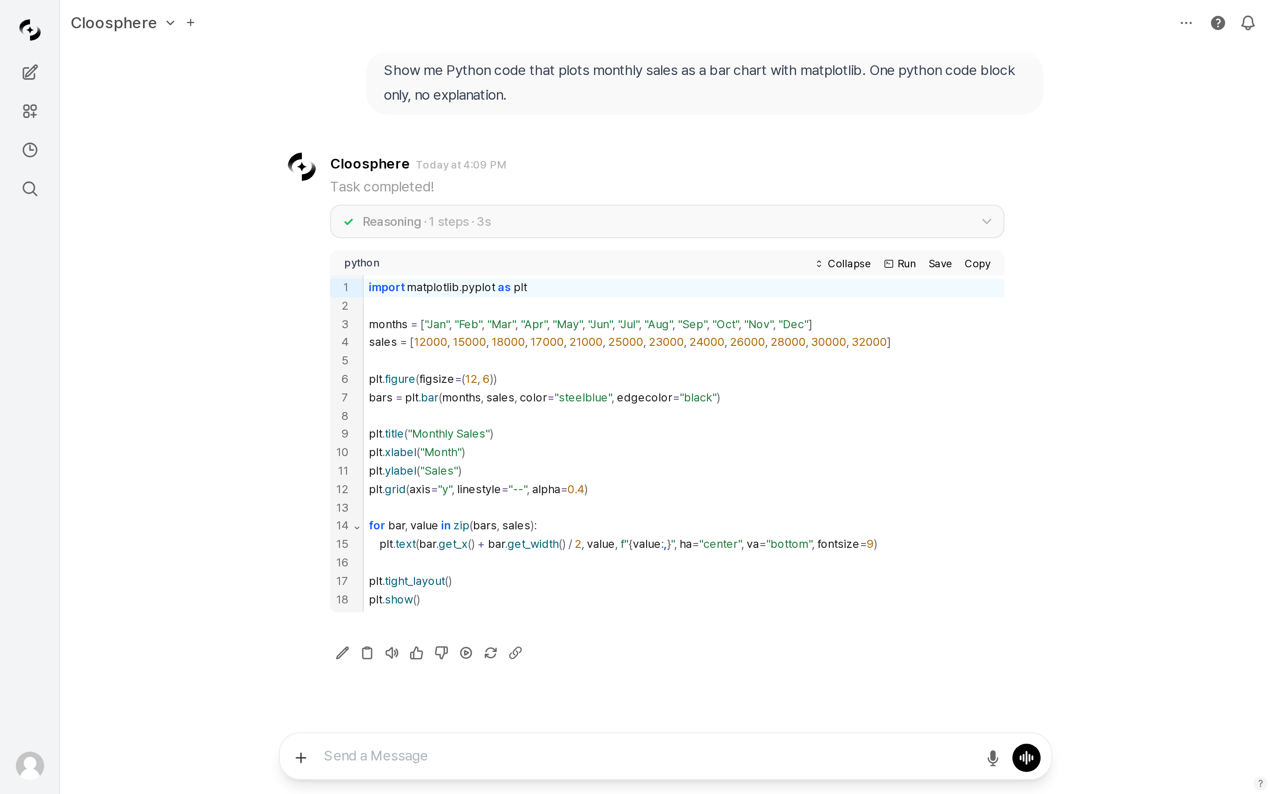Open the apps grid icon in sidebar

[30, 111]
